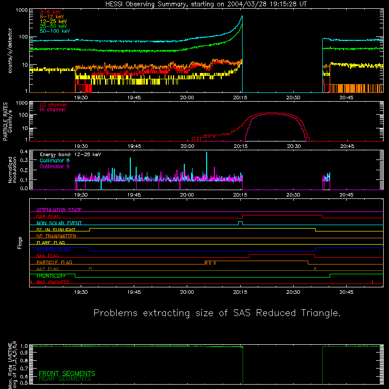Click the 20:45 tick label under particle rates
The height and width of the screenshot is (389, 389).
point(347,146)
